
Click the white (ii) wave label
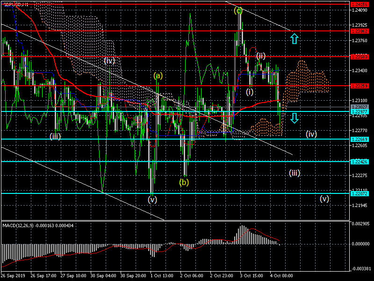[x=260, y=56]
